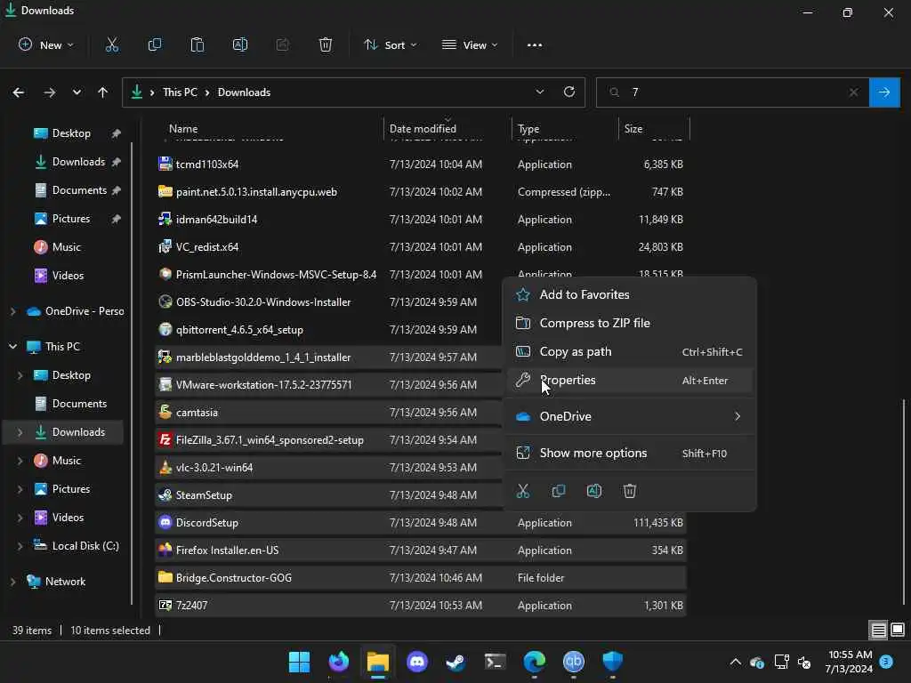
Task: Expand the Network tree node
Action: coord(12,582)
